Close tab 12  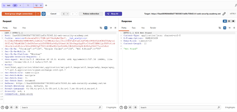pos(41,5)
